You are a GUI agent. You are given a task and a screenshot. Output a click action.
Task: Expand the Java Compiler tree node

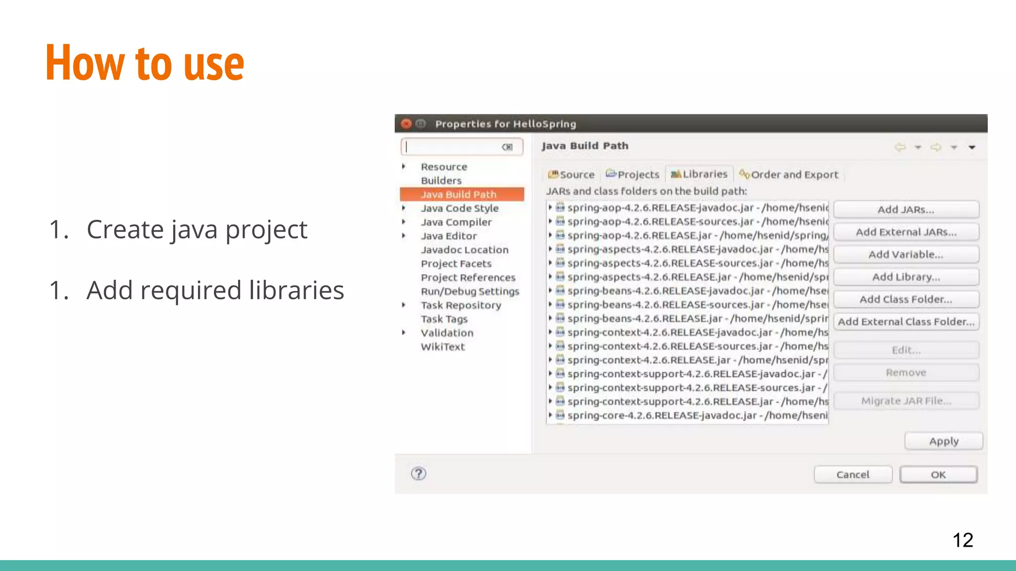pyautogui.click(x=404, y=222)
